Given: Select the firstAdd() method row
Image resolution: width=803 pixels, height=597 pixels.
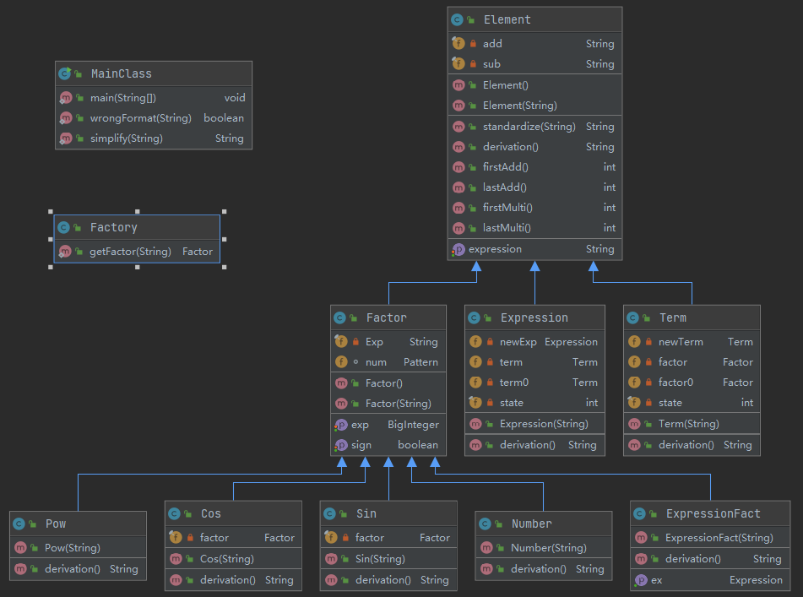Looking at the screenshot, I should [534, 167].
